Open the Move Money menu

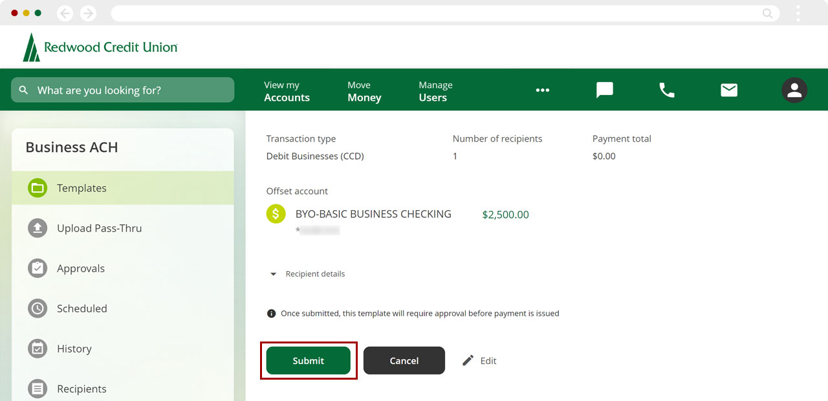(x=364, y=91)
